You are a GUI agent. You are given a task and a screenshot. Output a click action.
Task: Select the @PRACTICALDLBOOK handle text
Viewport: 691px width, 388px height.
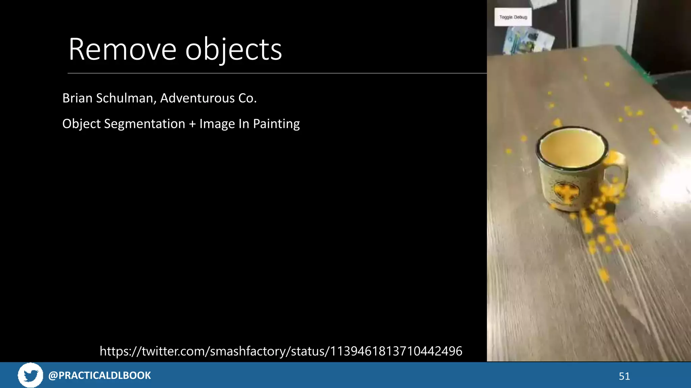pyautogui.click(x=100, y=376)
